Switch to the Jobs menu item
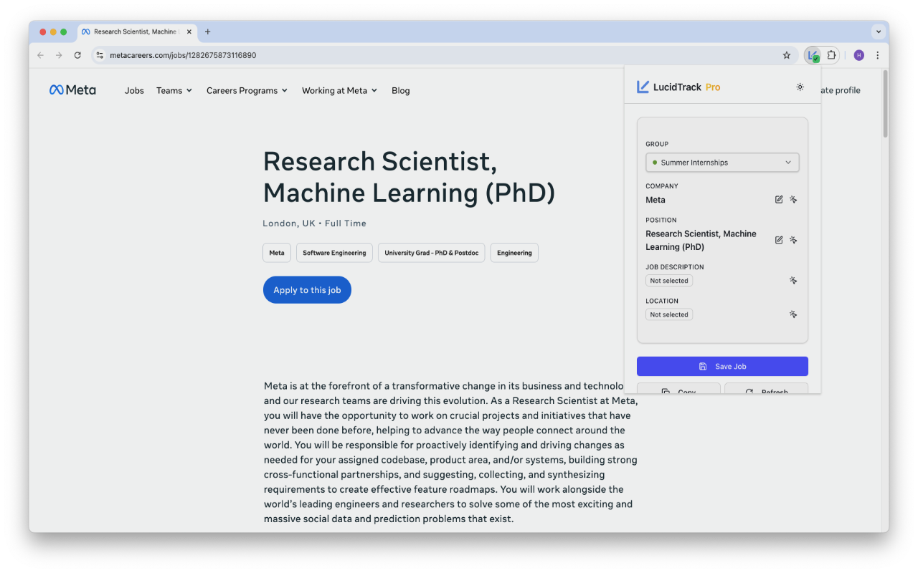This screenshot has width=918, height=573. pos(134,90)
